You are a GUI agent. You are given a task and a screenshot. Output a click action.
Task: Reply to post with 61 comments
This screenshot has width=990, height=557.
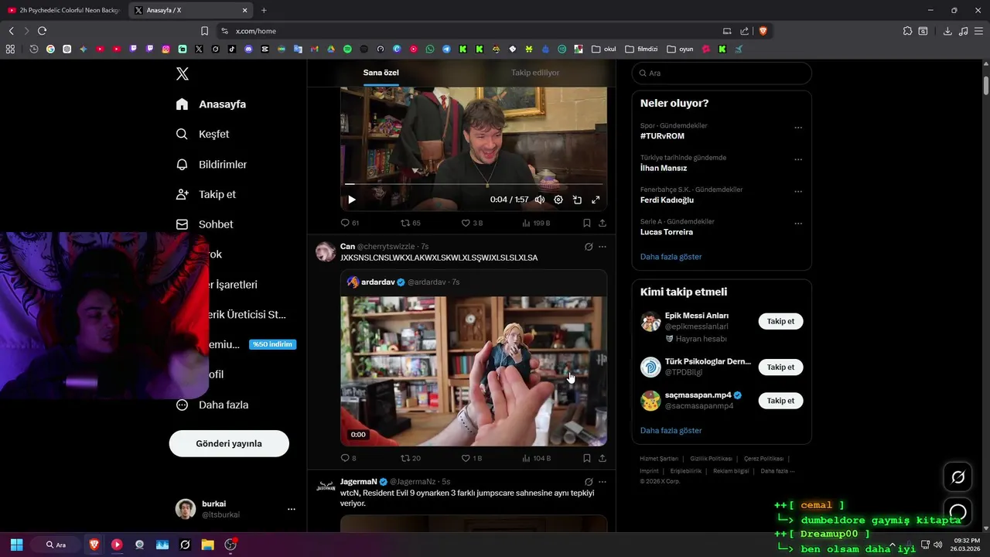coord(350,223)
